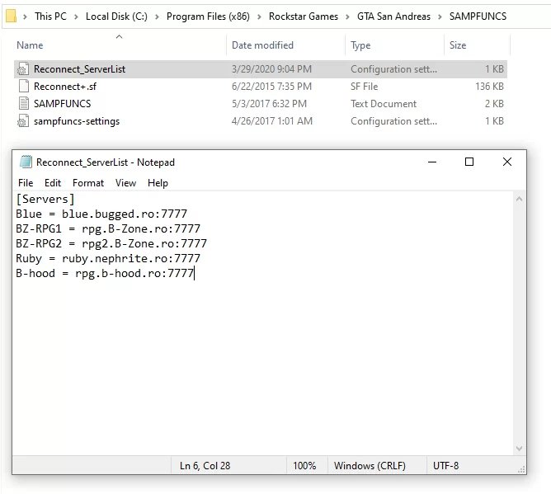Viewport: 551px width, 494px height.
Task: Open the Edit menu in Notepad
Action: click(x=53, y=183)
